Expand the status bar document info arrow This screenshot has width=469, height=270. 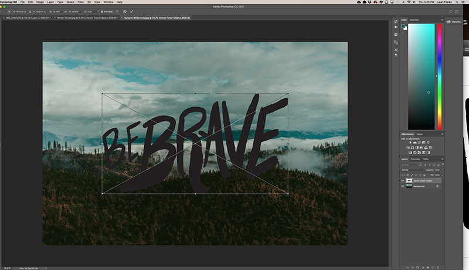tap(46, 268)
